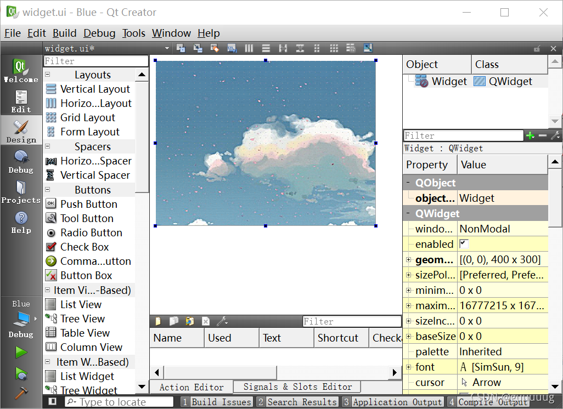563x409 pixels.
Task: Switch to Signals & Slots Editor tab
Action: pyautogui.click(x=297, y=387)
